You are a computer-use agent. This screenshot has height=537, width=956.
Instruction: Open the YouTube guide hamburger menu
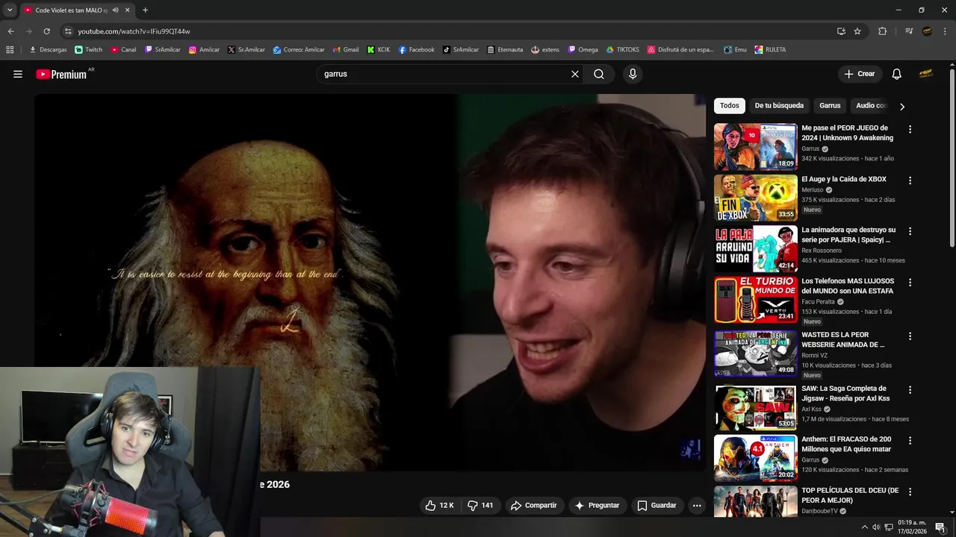tap(18, 74)
